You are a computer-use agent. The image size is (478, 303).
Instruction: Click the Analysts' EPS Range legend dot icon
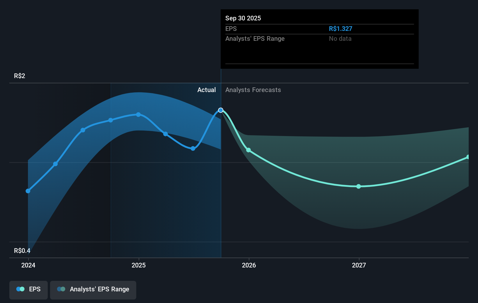(x=62, y=289)
